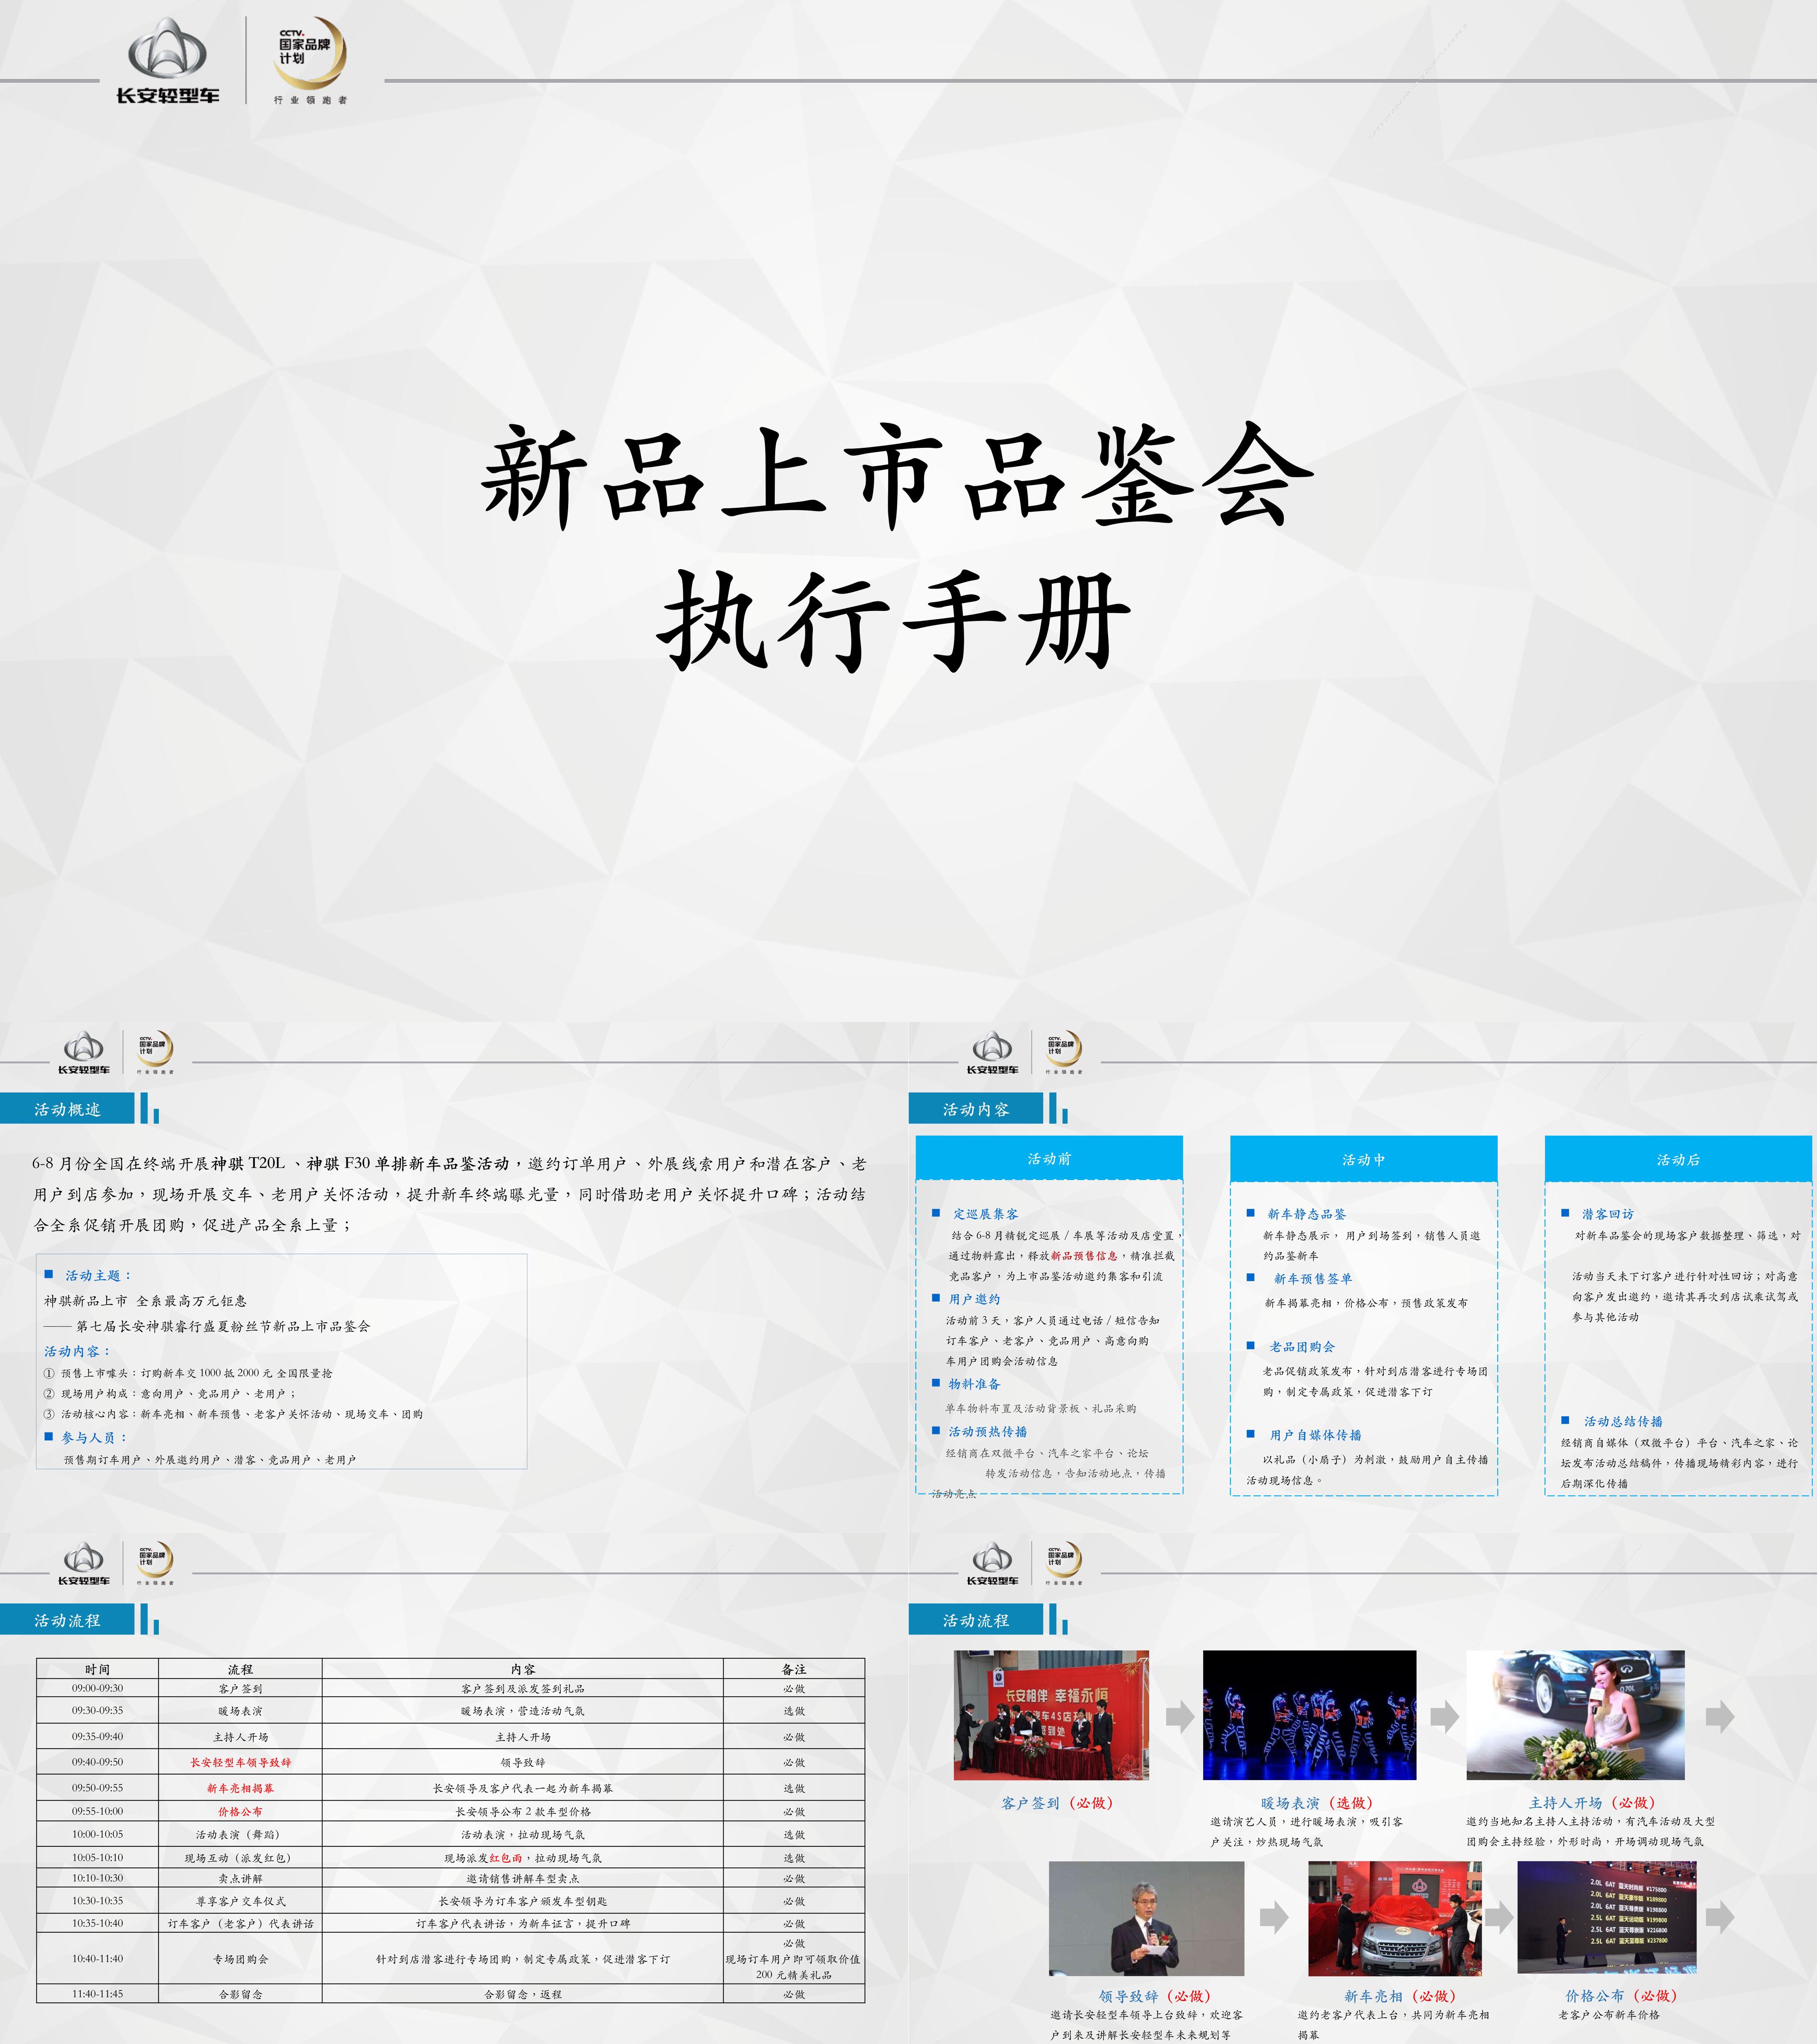The width and height of the screenshot is (1817, 2044).
Task: Select the caption 新车亮相（必做）
Action: tap(1400, 1996)
